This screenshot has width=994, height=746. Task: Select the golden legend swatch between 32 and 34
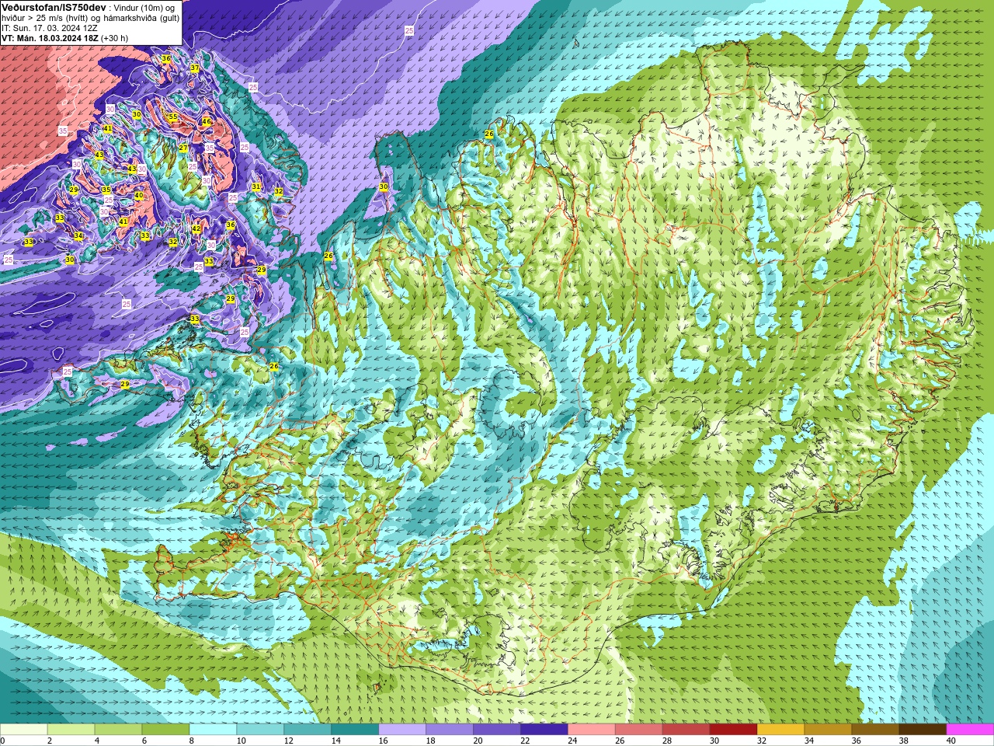[x=781, y=730]
